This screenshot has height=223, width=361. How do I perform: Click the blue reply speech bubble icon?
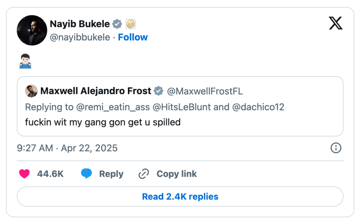(86, 174)
